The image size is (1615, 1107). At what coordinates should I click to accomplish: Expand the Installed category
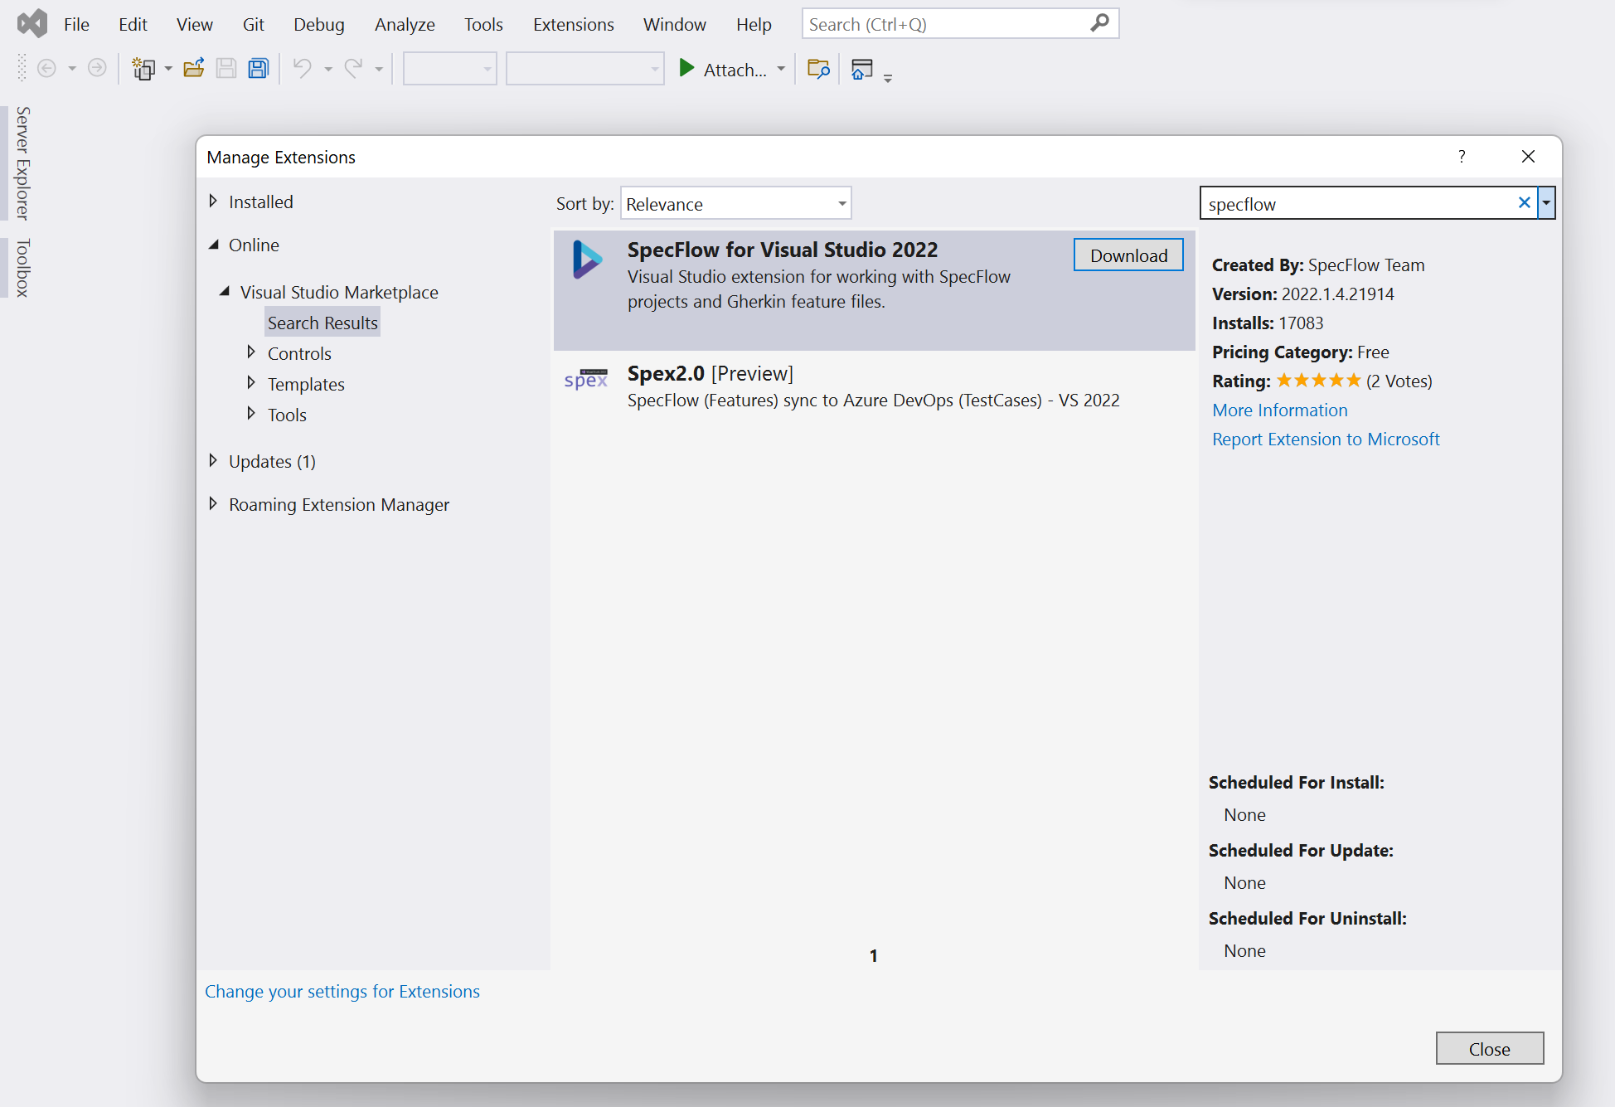[214, 201]
